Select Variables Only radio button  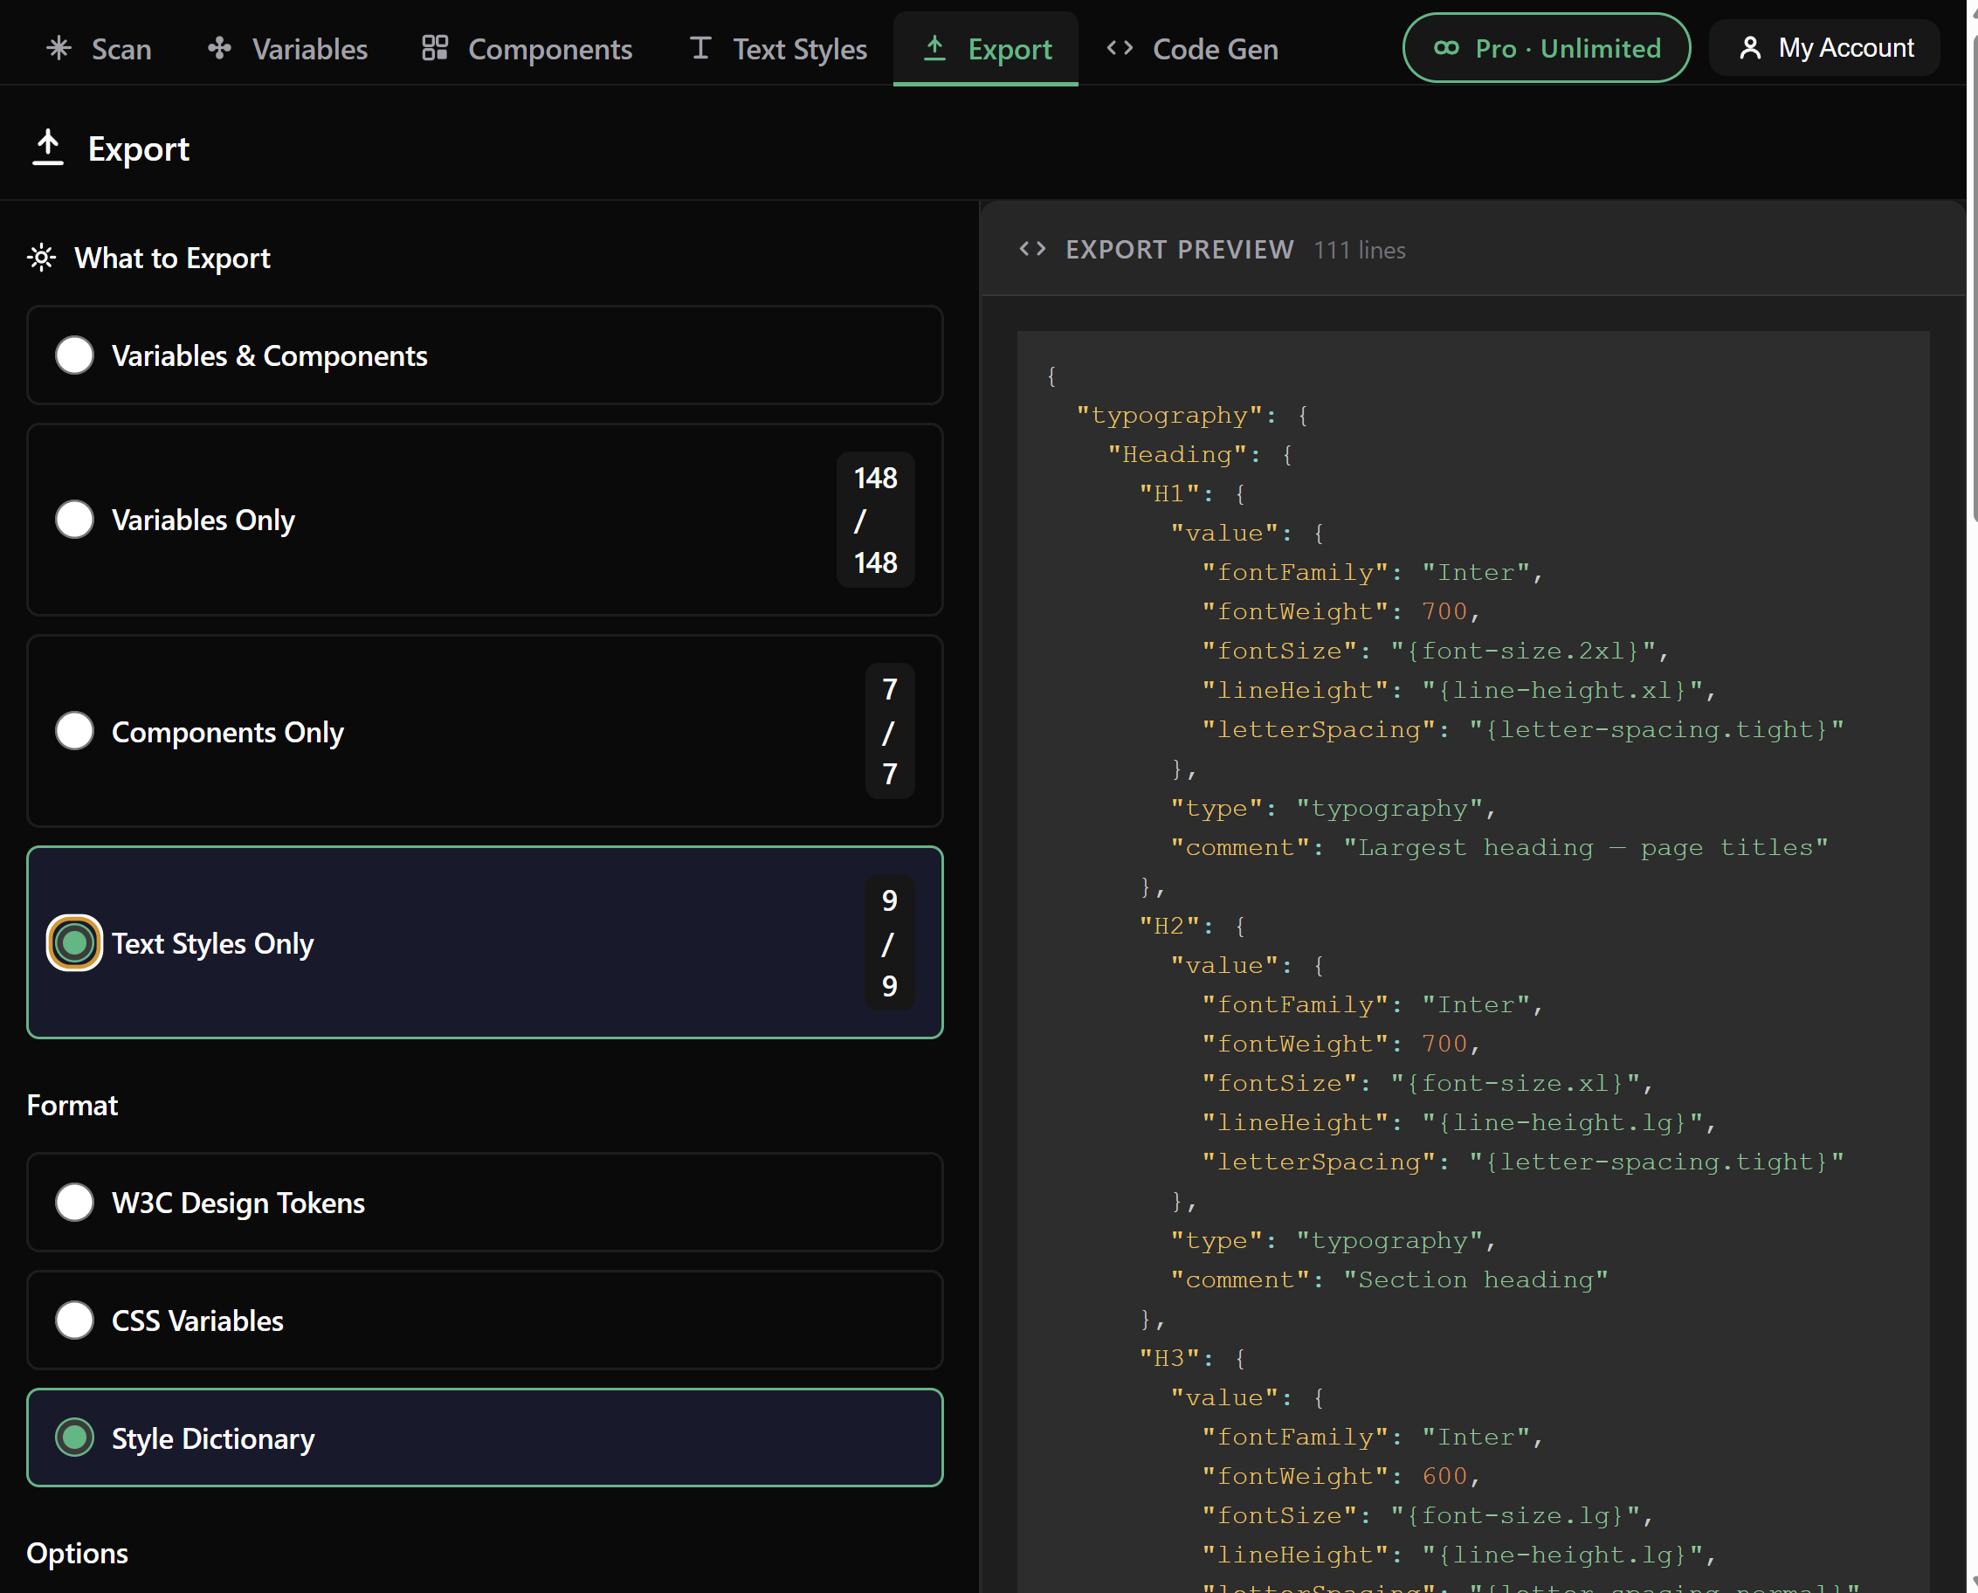coord(74,520)
